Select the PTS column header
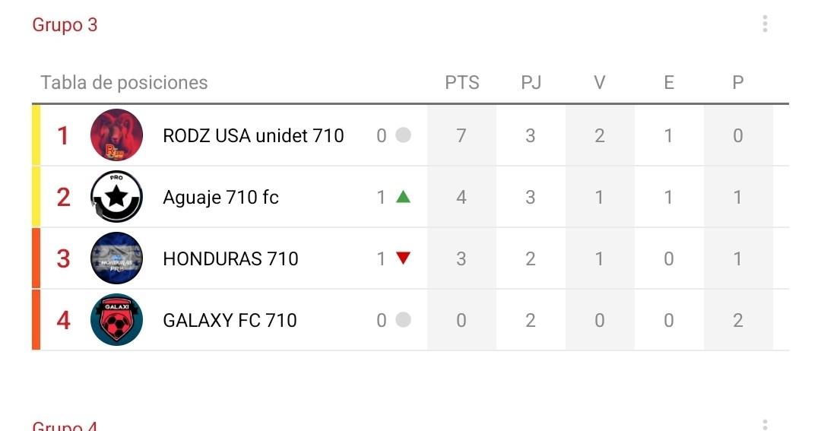Viewport: 821px width, 431px height. click(461, 83)
